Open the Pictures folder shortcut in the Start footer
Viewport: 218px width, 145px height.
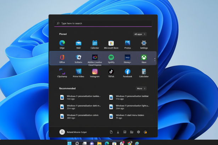click(x=125, y=132)
